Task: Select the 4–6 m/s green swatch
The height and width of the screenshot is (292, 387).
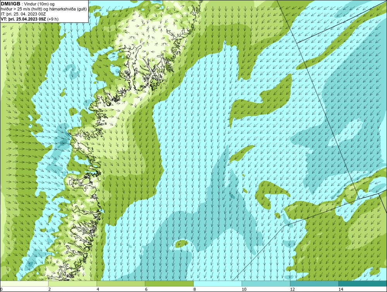Action: (121, 283)
